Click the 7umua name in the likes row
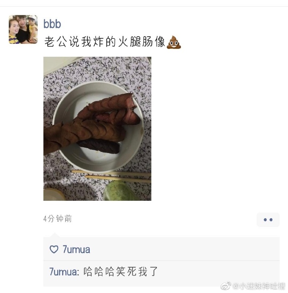Screen dimensions: 288x293 (76, 250)
